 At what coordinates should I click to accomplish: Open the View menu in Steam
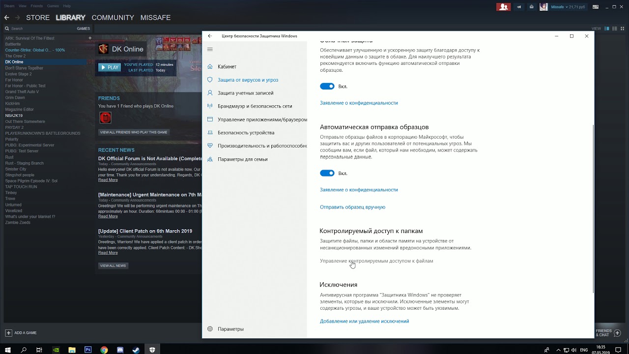tap(23, 6)
